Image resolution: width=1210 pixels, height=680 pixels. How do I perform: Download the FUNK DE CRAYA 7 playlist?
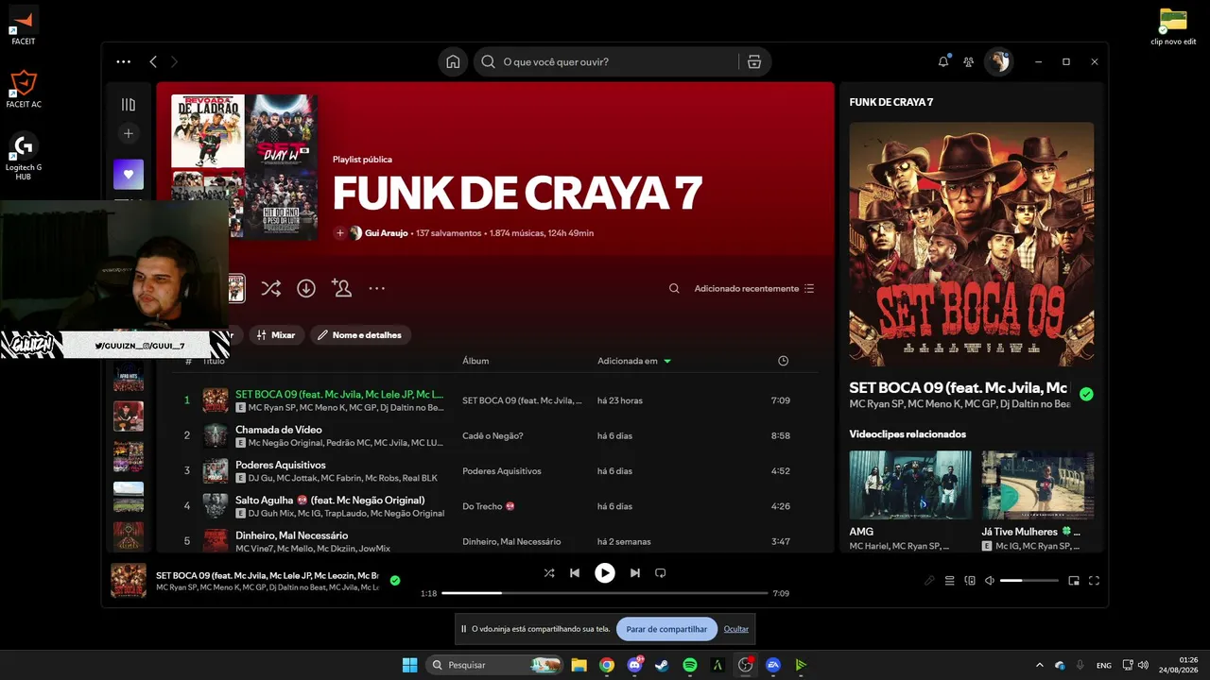(306, 288)
